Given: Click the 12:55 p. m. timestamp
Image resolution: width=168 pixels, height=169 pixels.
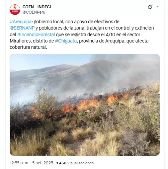Looking at the screenshot, I should coord(20,163).
